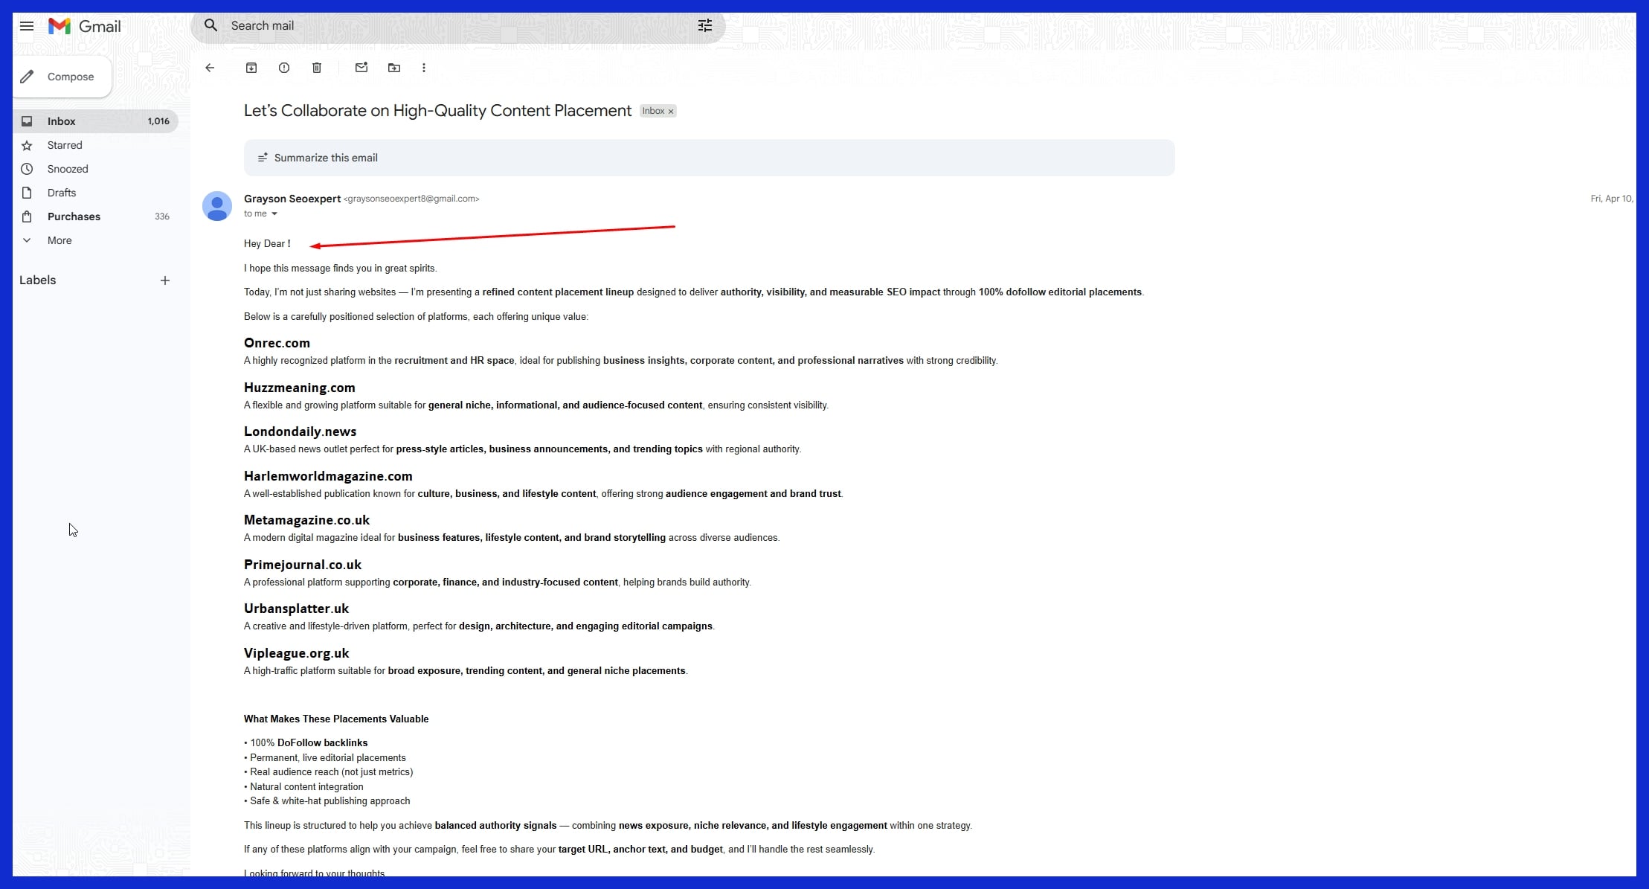Remove the Inbox label from this email
The height and width of the screenshot is (889, 1649).
[670, 111]
